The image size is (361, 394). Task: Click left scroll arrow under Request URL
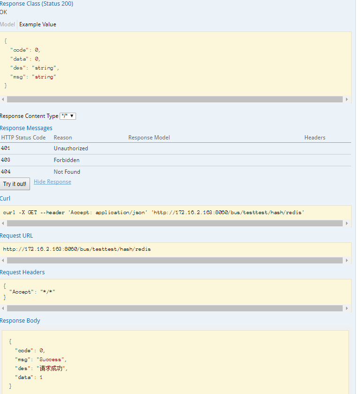[3, 260]
